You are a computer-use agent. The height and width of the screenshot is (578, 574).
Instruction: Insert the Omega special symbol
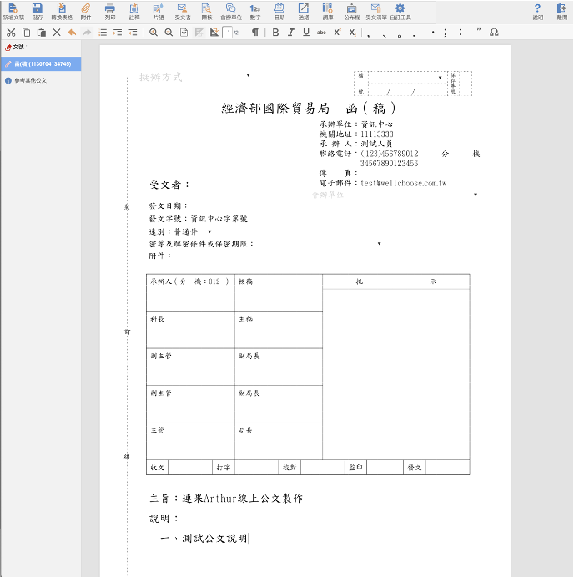494,33
